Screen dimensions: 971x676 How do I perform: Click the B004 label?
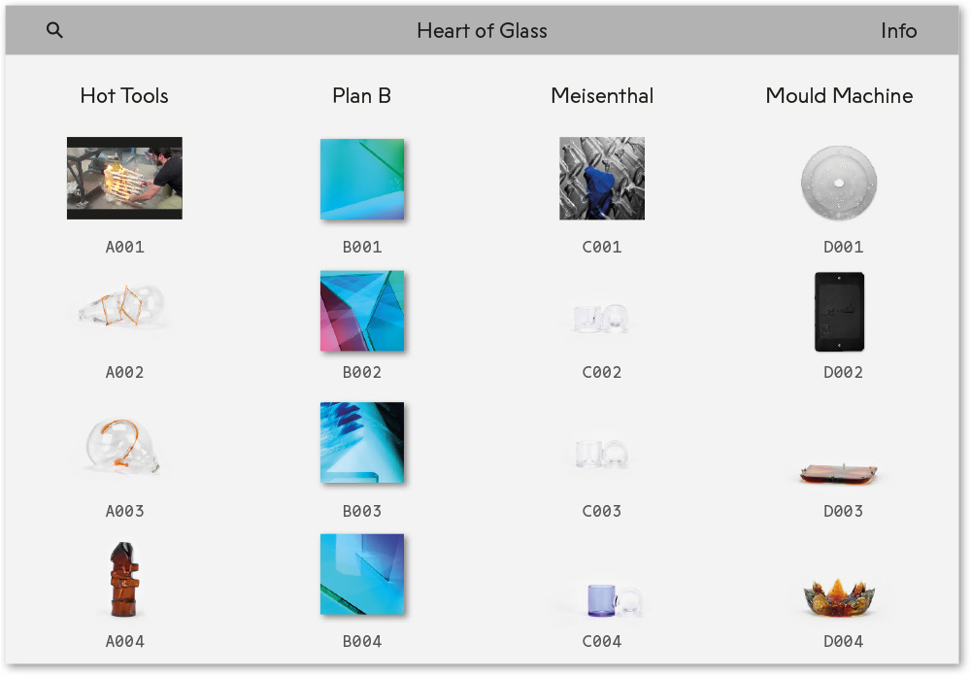pos(362,641)
